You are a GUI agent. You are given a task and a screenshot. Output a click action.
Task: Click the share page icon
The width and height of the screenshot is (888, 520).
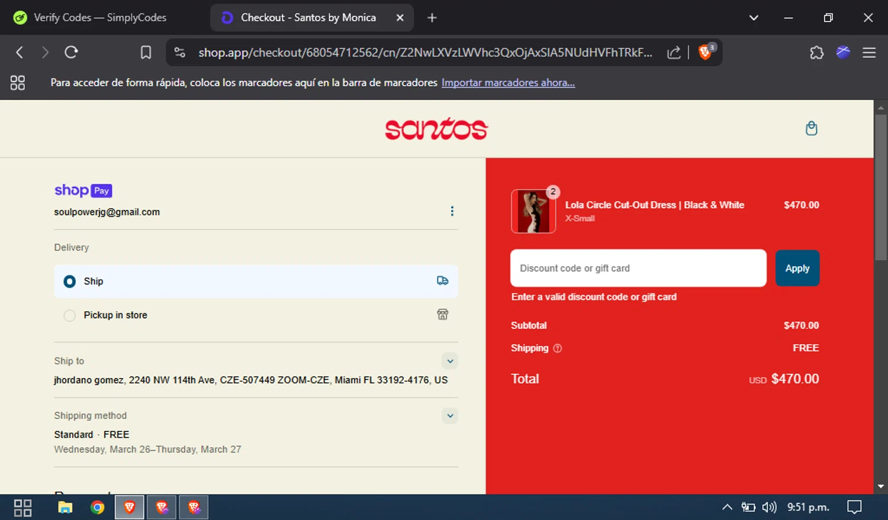coord(674,53)
